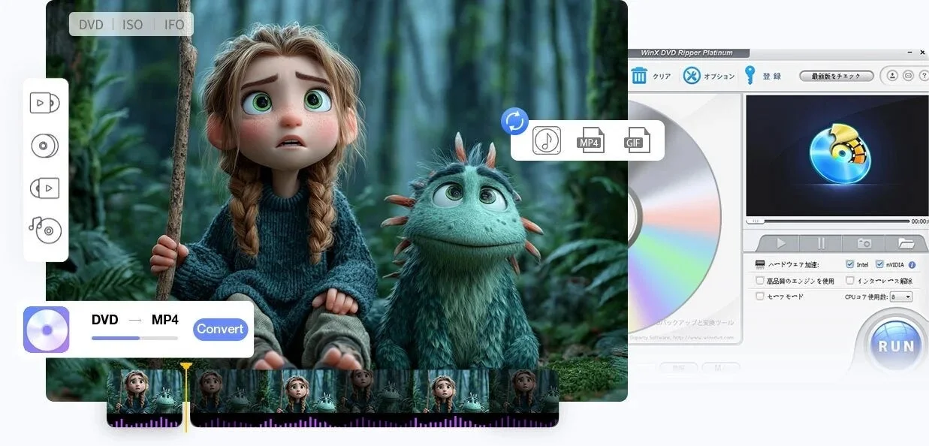
Task: Open the CPU core use dropdown
Action: 902,297
